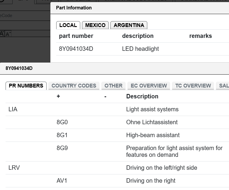
Task: Click the 8Y0941034D dialog title
Action: 19,68
